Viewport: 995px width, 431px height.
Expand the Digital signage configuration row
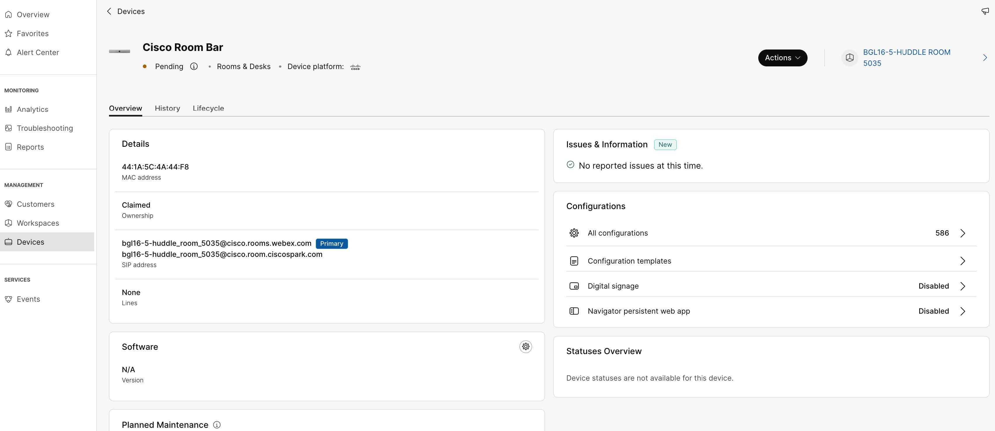962,286
